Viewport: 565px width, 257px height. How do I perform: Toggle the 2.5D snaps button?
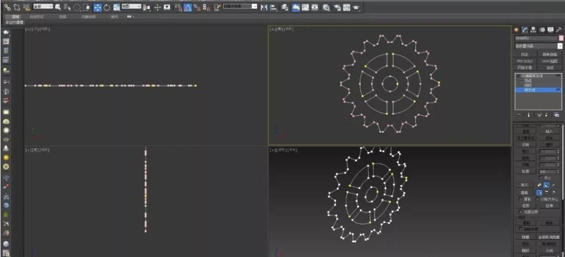(178, 8)
